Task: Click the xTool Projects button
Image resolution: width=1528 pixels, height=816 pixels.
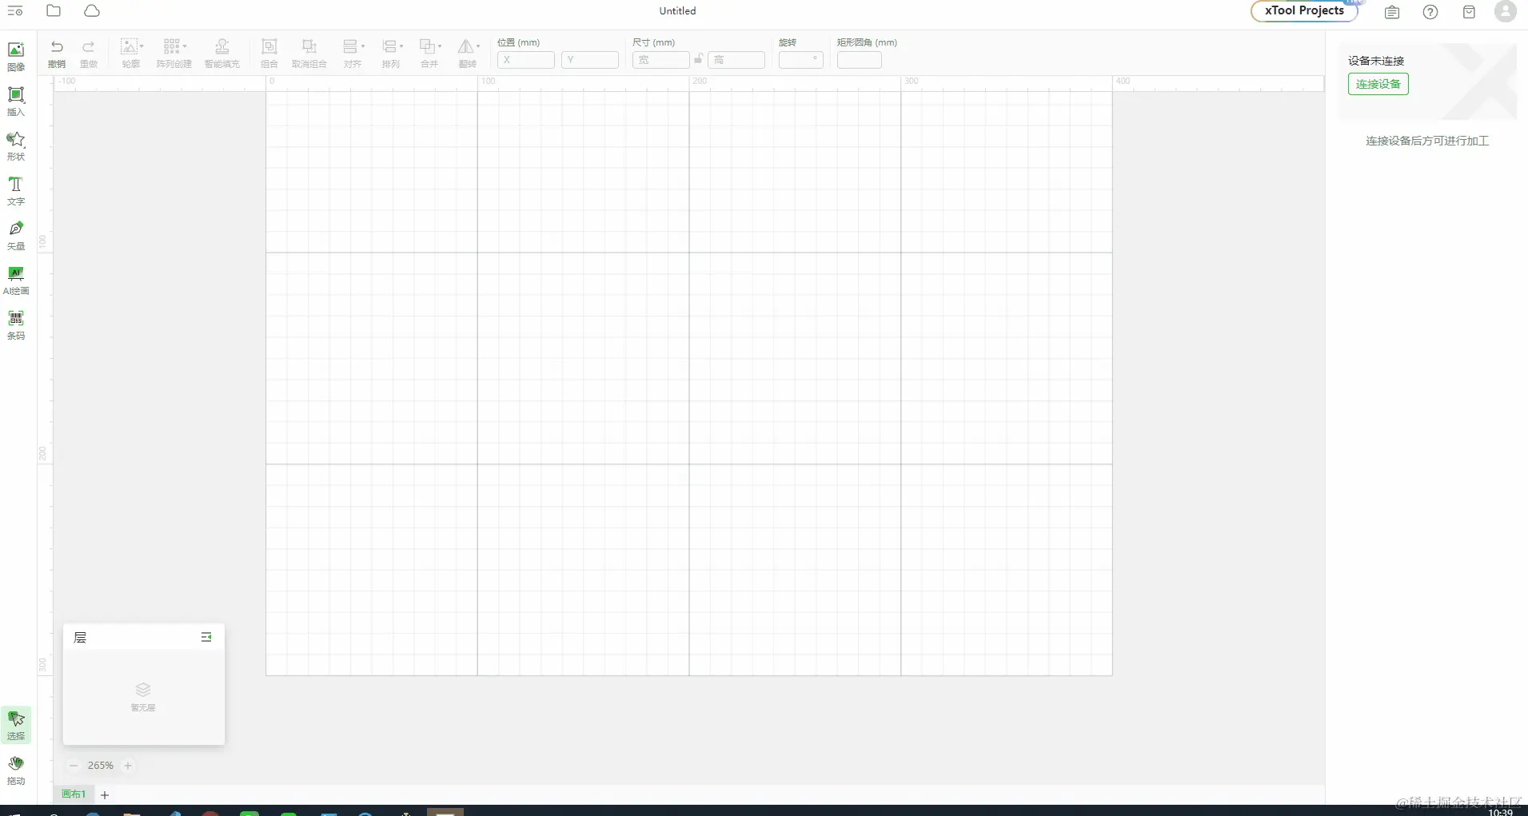Action: coord(1304,11)
